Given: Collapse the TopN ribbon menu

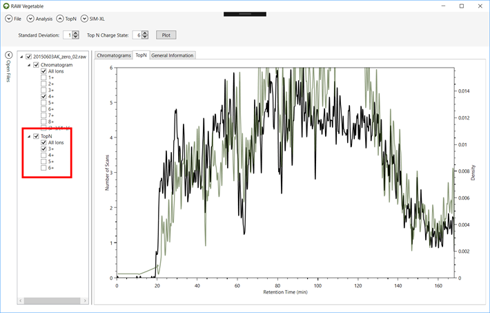Looking at the screenshot, I should click(59, 19).
